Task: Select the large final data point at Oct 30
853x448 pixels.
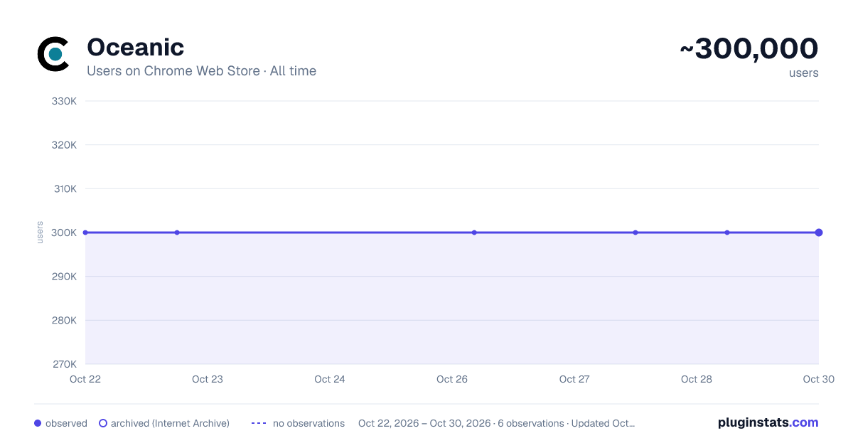Action: click(819, 233)
